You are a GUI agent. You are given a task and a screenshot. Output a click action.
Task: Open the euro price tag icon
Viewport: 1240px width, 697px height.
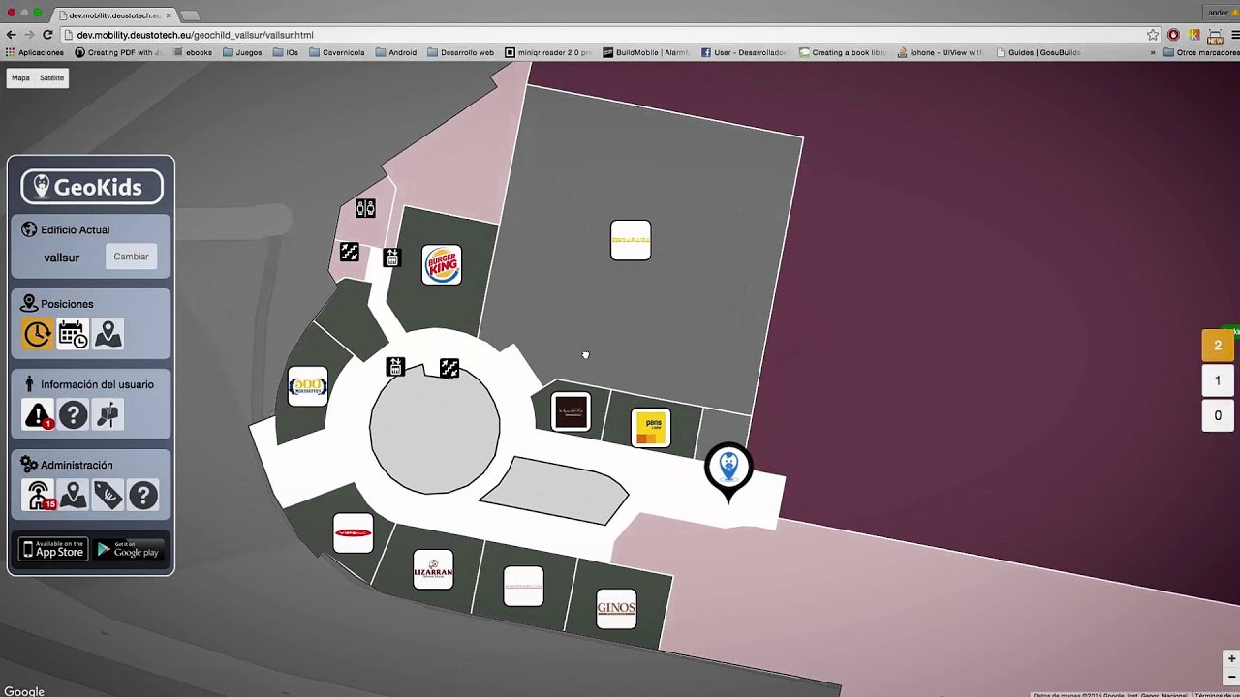[108, 496]
